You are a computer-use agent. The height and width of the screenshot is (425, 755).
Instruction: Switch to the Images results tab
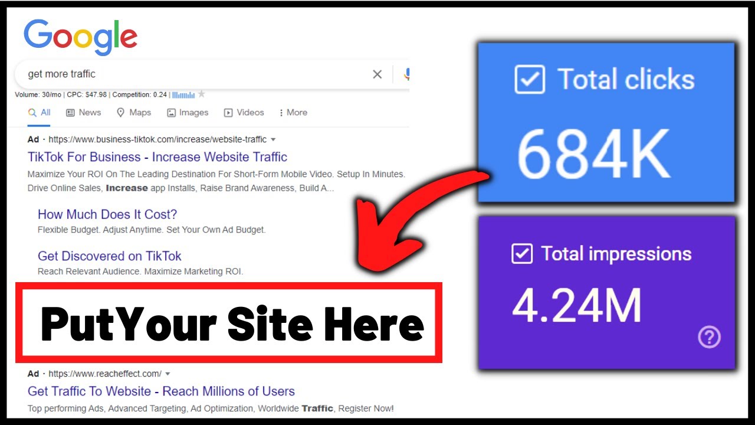click(x=188, y=112)
